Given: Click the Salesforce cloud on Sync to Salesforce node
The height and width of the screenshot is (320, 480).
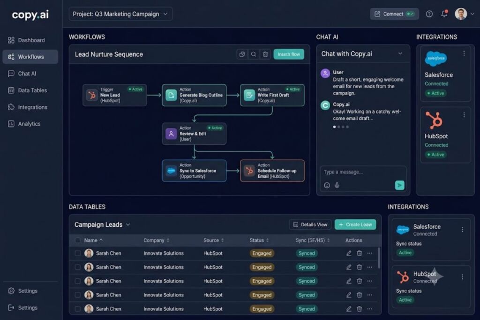Looking at the screenshot, I should click(171, 171).
